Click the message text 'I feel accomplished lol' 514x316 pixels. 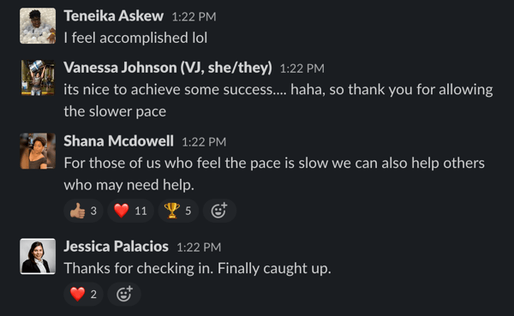tap(135, 38)
